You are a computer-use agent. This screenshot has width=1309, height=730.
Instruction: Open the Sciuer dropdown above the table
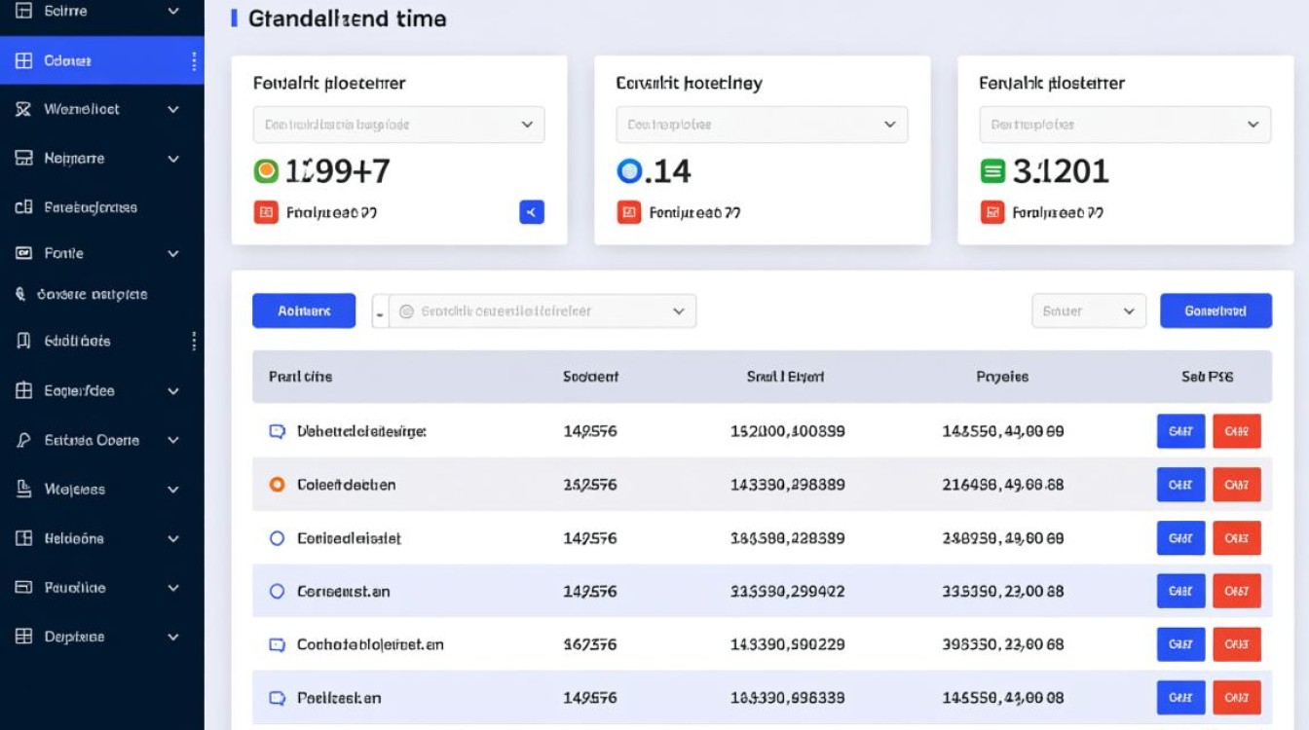[x=1088, y=311]
